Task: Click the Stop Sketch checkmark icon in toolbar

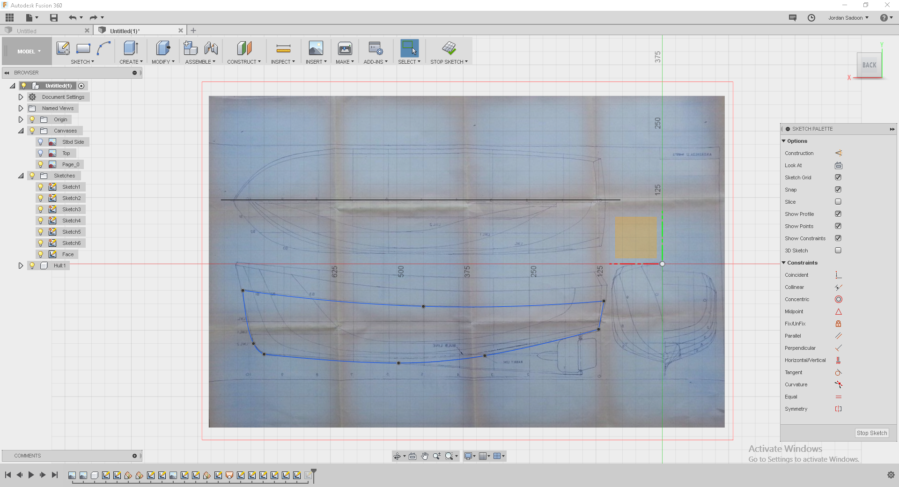Action: pyautogui.click(x=449, y=48)
